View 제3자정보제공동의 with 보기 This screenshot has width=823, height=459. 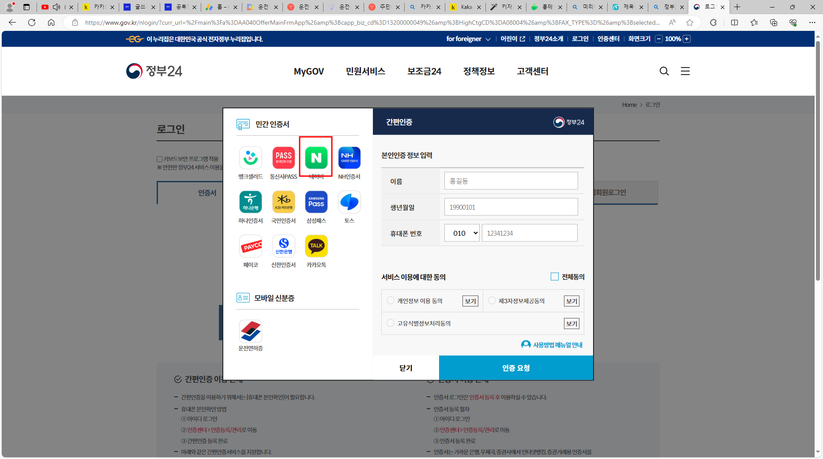(x=571, y=301)
